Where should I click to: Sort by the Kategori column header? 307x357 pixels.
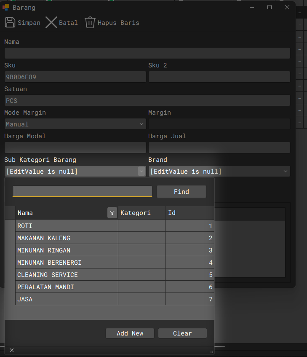coord(141,213)
